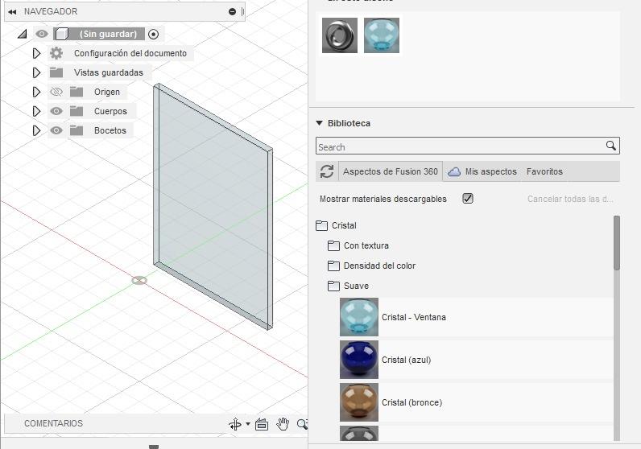Click the Densidad del color folder icon
The image size is (641, 449).
tap(333, 266)
